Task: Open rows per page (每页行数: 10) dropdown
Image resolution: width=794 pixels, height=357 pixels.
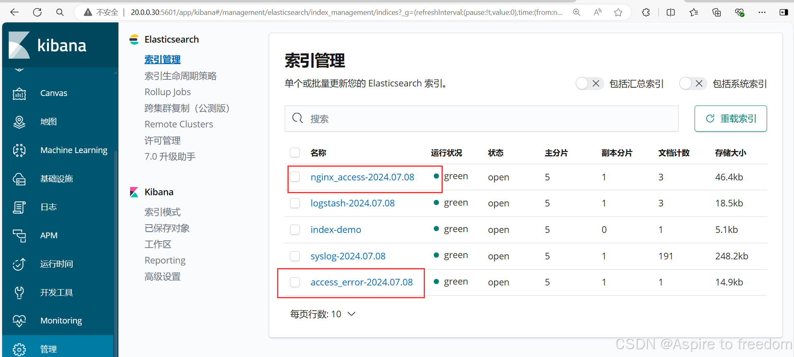Action: coord(323,314)
